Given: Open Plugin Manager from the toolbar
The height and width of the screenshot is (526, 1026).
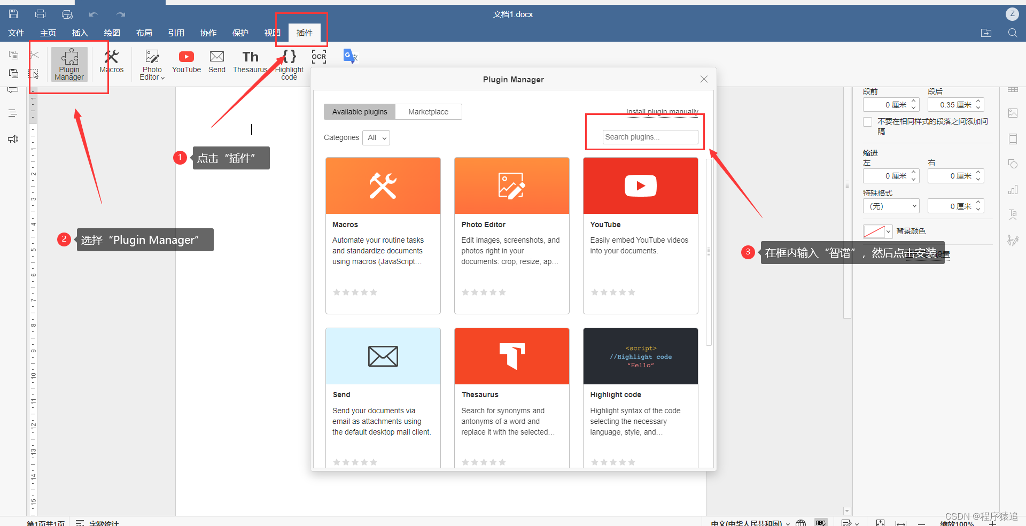Looking at the screenshot, I should [x=69, y=65].
